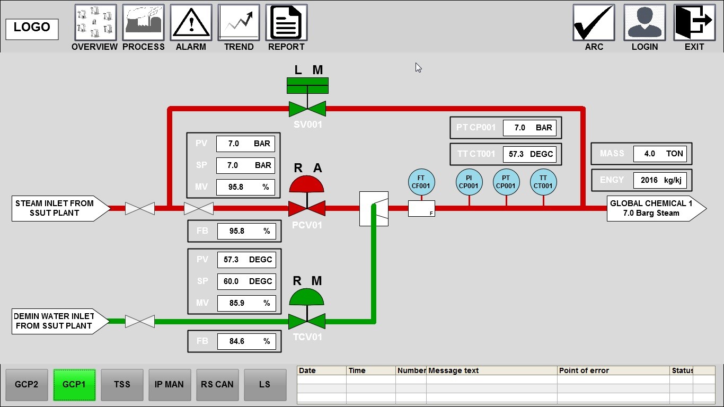Select the green TCV01 control valve

307,321
